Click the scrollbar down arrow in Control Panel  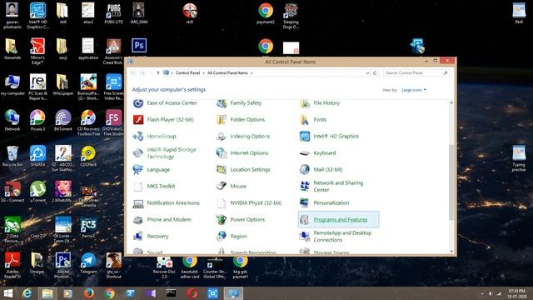click(451, 252)
